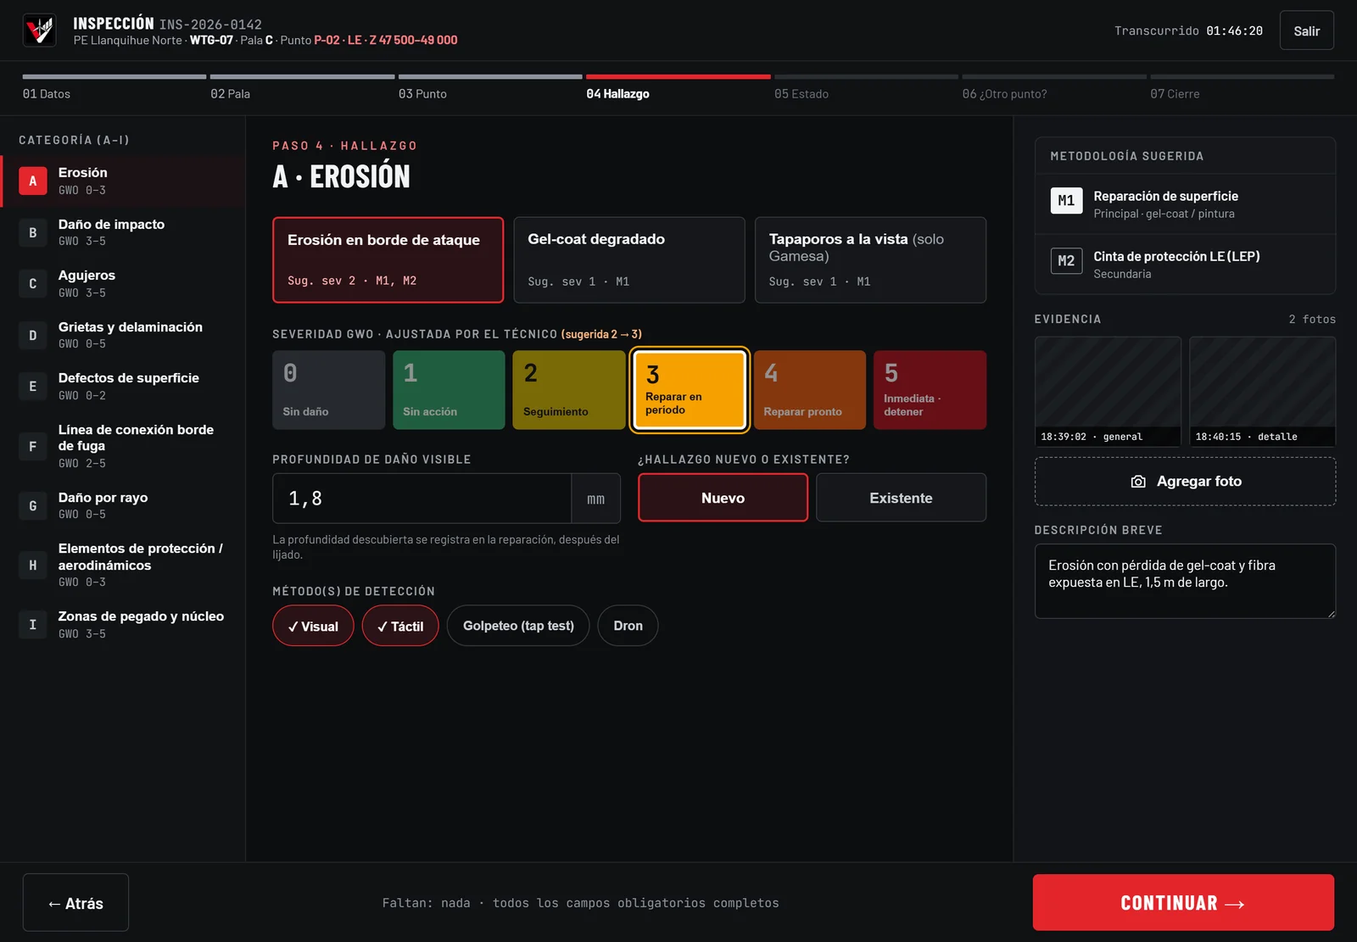
Task: Click the M1 methodology badge
Action: click(x=1066, y=200)
